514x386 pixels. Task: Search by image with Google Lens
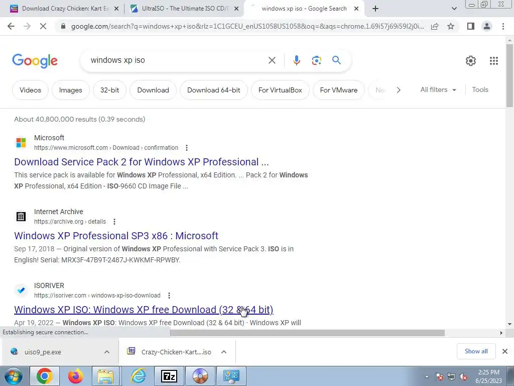coord(316,60)
